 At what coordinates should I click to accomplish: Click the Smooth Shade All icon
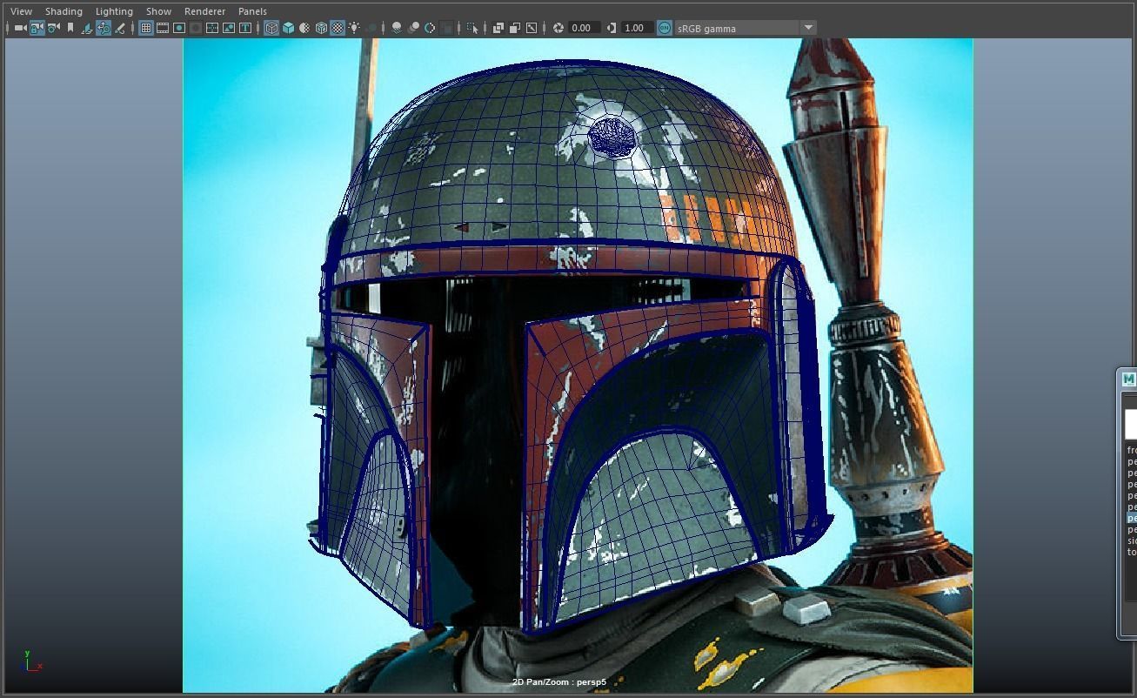coord(288,28)
